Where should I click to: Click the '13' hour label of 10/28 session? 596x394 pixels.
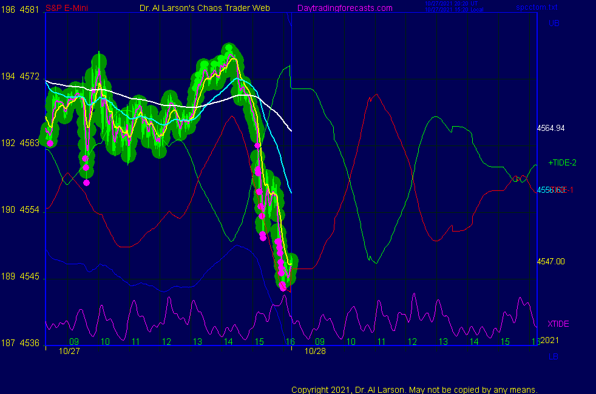click(x=443, y=342)
